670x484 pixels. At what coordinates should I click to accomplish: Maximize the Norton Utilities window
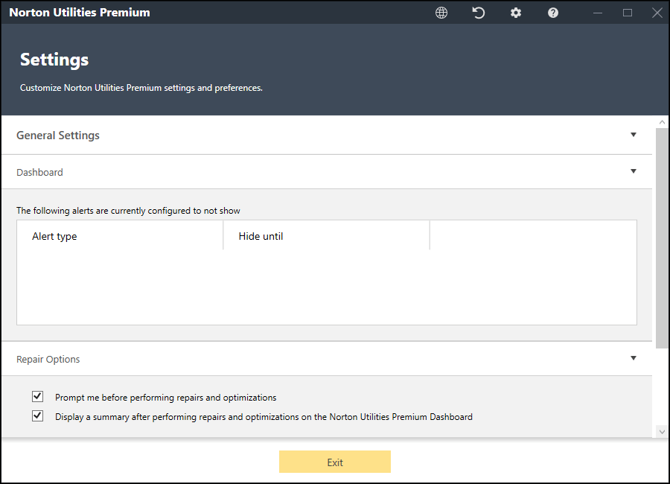click(x=628, y=13)
